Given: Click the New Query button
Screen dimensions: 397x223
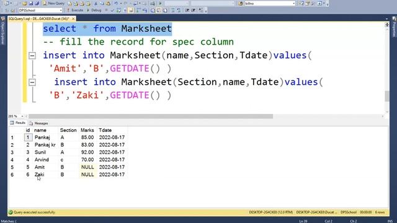Looking at the screenshot, I should click(x=53, y=3).
